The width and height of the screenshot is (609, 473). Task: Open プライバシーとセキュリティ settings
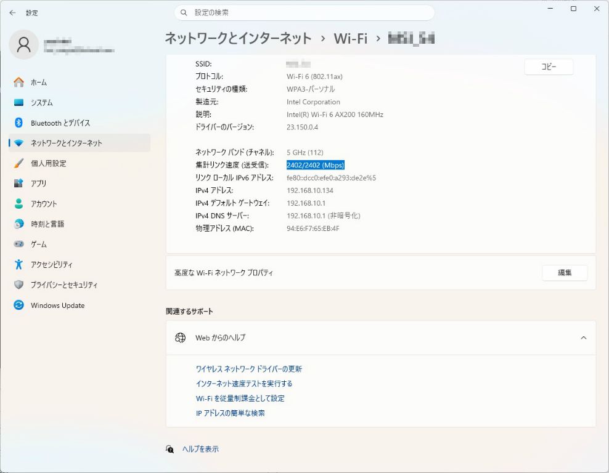[80, 285]
